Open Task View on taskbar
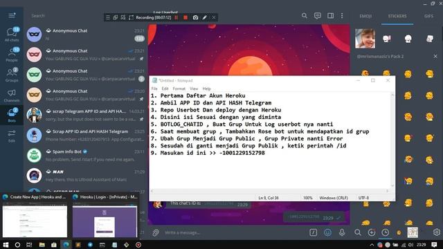443x249 pixels. pos(29,245)
